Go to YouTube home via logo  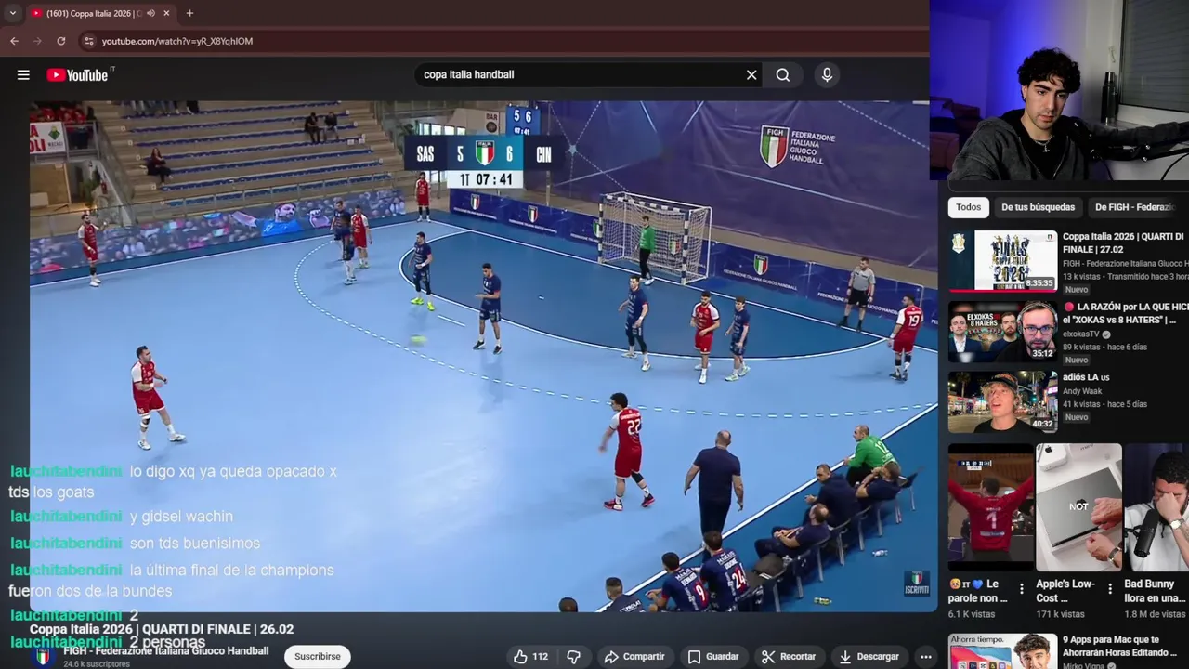point(78,75)
